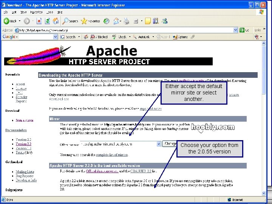272x204 pixels.
Task: Open the Official Announcement link
Action: click(x=102, y=171)
